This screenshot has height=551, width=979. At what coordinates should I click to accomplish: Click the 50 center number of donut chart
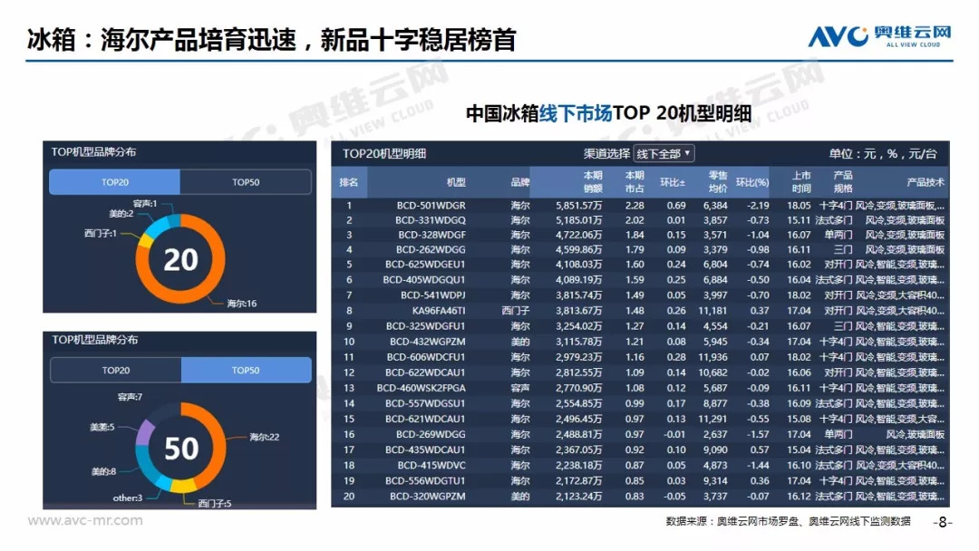coord(181,448)
